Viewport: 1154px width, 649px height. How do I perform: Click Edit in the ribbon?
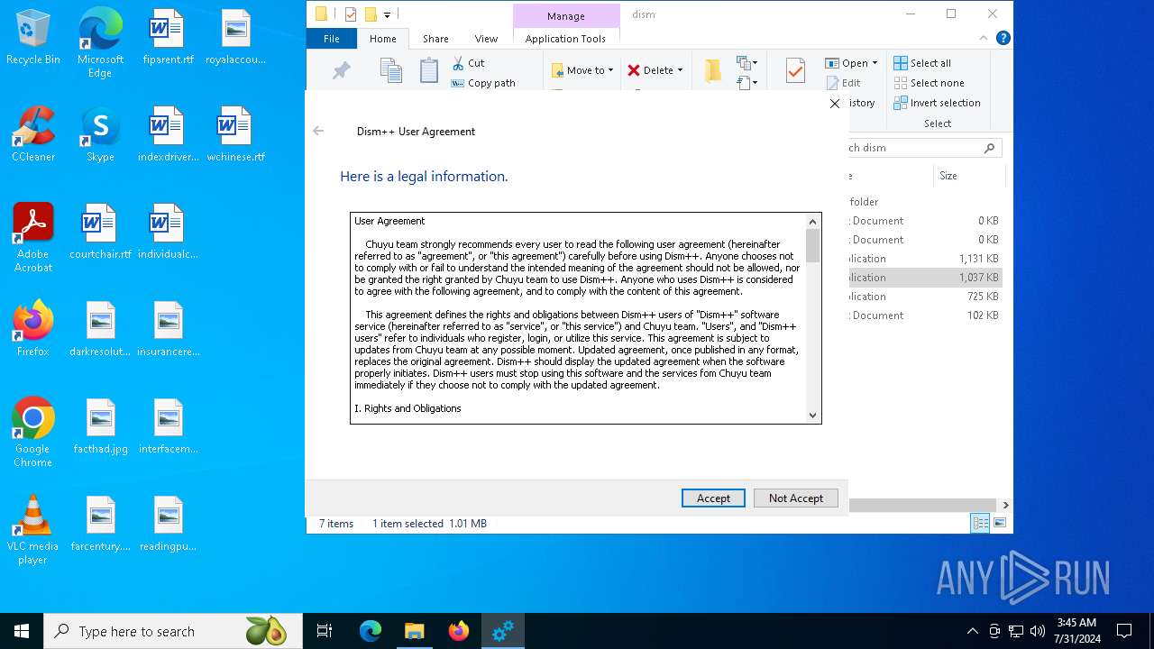coord(844,83)
